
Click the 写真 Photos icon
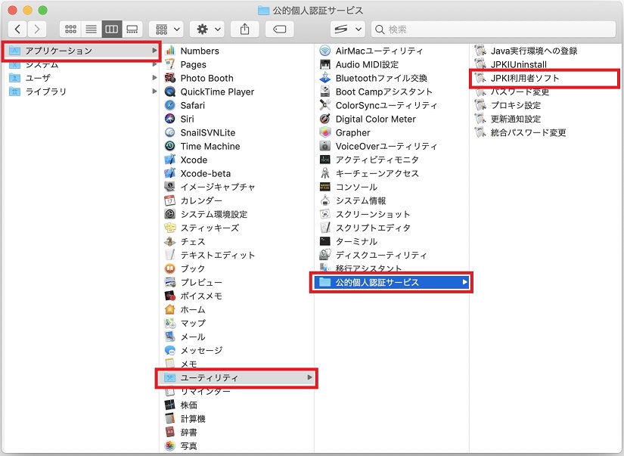point(170,445)
